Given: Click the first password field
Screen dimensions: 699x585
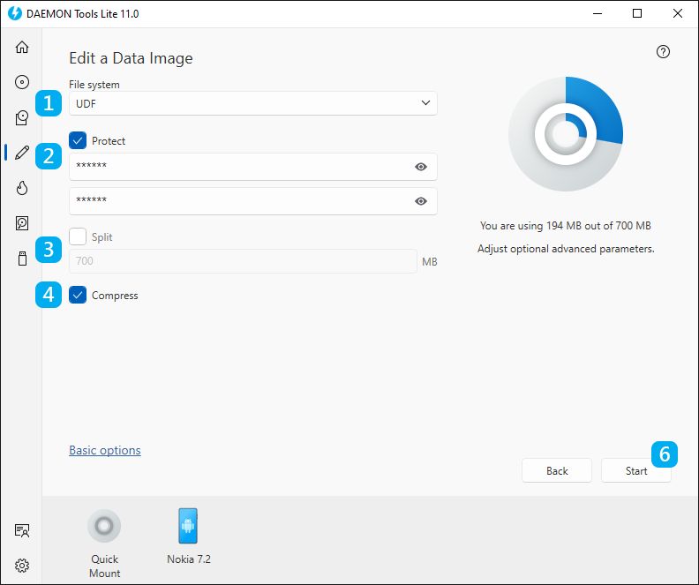Looking at the screenshot, I should [252, 167].
